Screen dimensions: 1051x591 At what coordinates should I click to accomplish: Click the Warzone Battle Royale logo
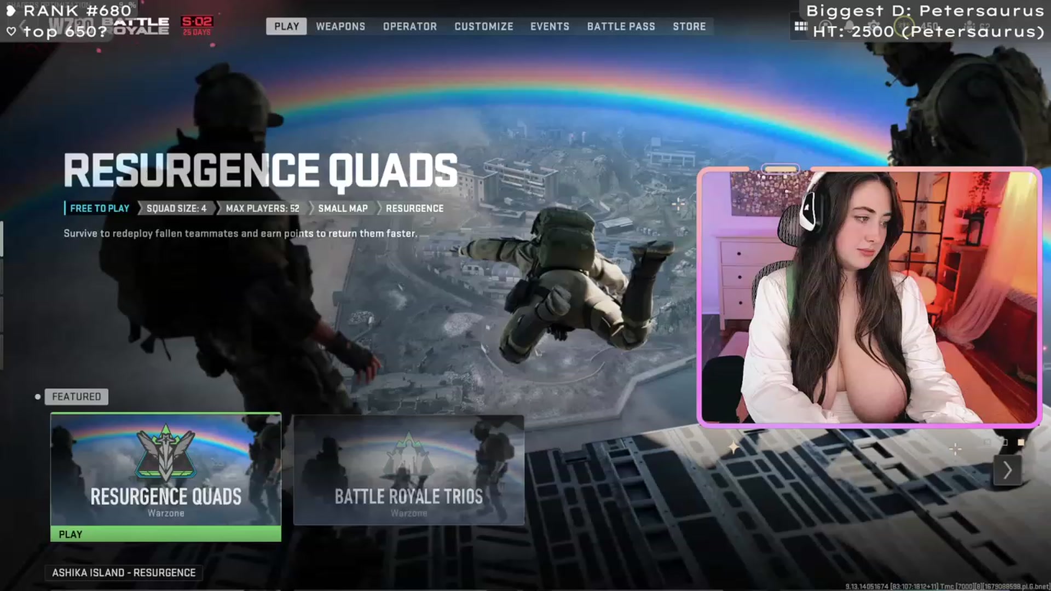pyautogui.click(x=109, y=26)
